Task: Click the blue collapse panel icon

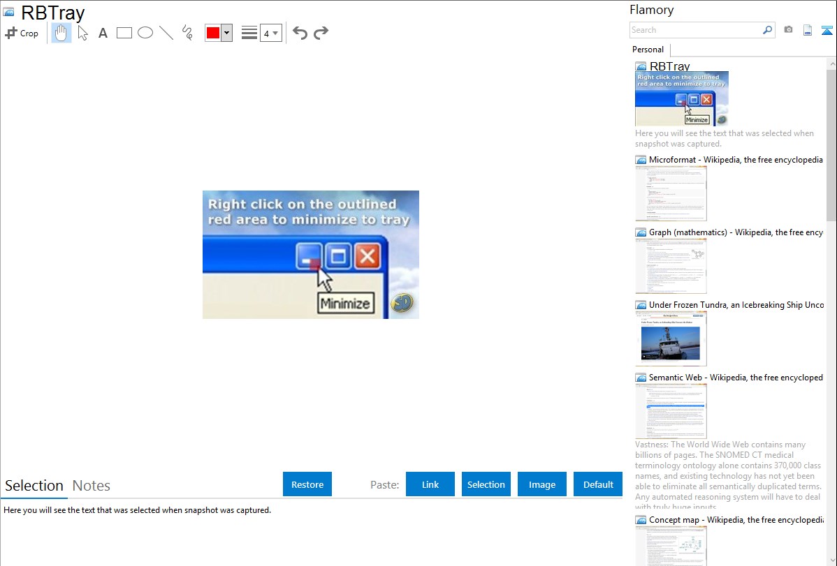Action: click(x=827, y=30)
